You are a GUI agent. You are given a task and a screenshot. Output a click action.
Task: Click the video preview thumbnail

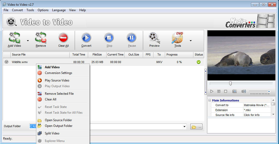(241, 55)
